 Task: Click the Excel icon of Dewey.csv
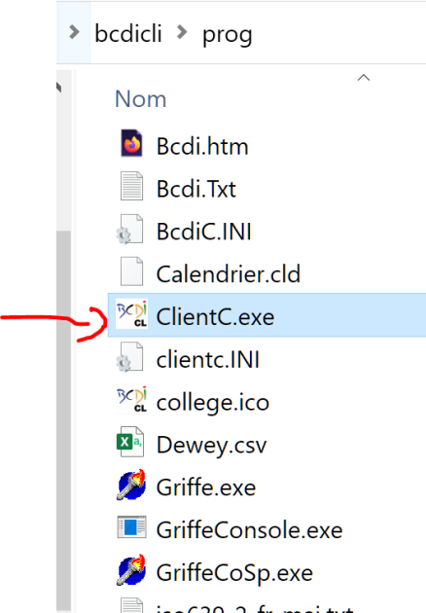130,442
